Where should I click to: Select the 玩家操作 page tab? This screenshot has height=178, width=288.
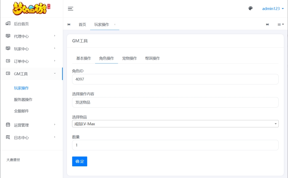[x=102, y=24]
